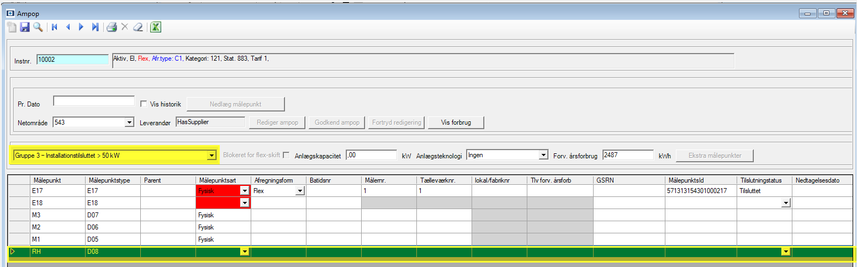Click the eraser clear icon

coord(138,27)
